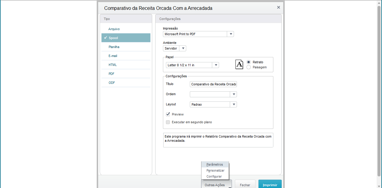Expand the Ordem dropdown
The height and width of the screenshot is (188, 382).
tap(233, 94)
